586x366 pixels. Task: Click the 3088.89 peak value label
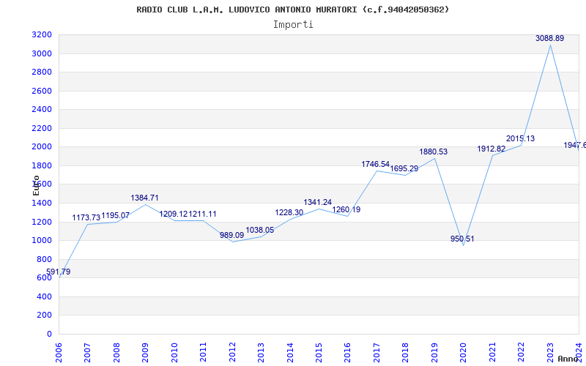tap(549, 38)
